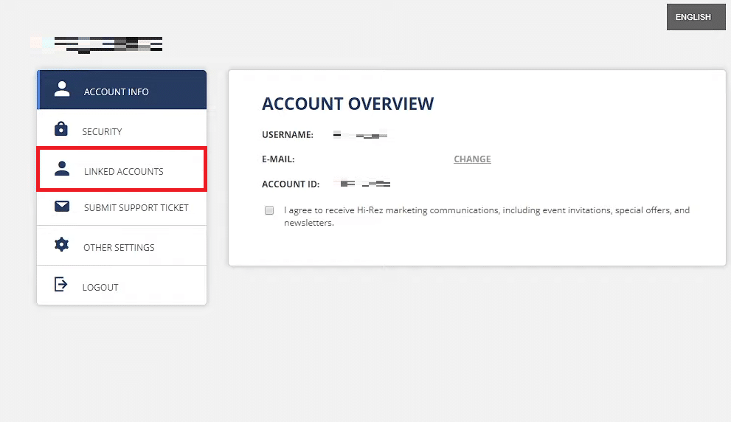Screen dimensions: 731x422
Task: Open the Security menu item
Action: [122, 128]
